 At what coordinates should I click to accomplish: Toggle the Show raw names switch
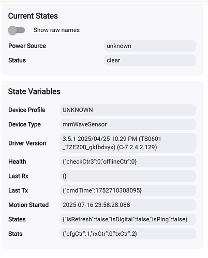click(x=17, y=30)
